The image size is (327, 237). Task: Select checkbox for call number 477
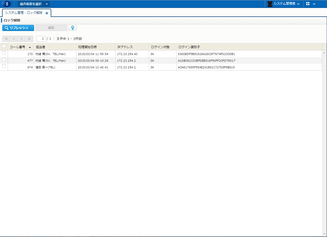4,59
